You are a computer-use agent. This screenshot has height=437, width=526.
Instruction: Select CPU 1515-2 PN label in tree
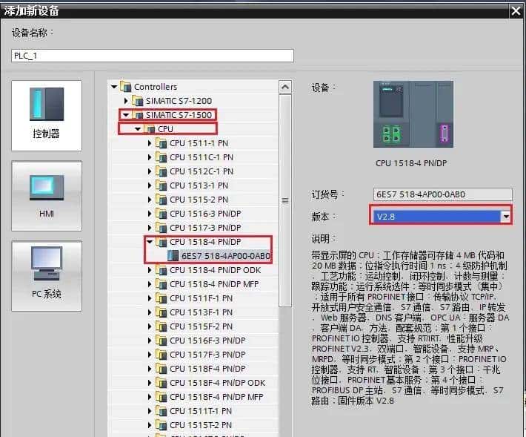(199, 200)
